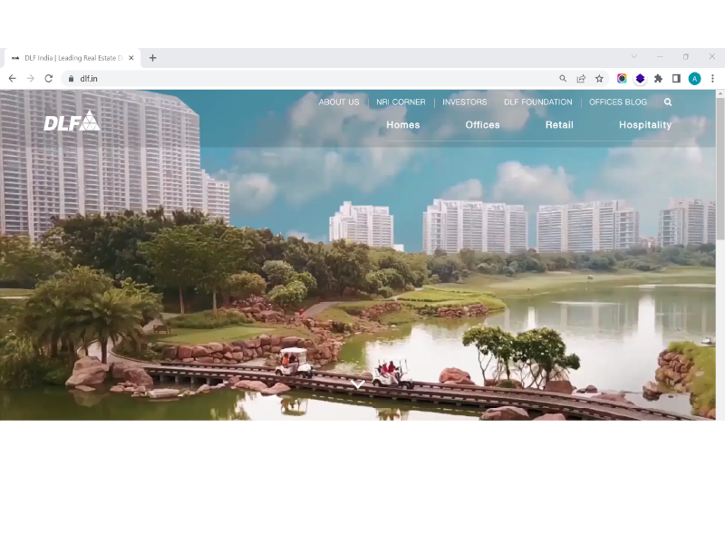Open Chrome three-dot menu
This screenshot has width=725, height=544.
[x=712, y=79]
